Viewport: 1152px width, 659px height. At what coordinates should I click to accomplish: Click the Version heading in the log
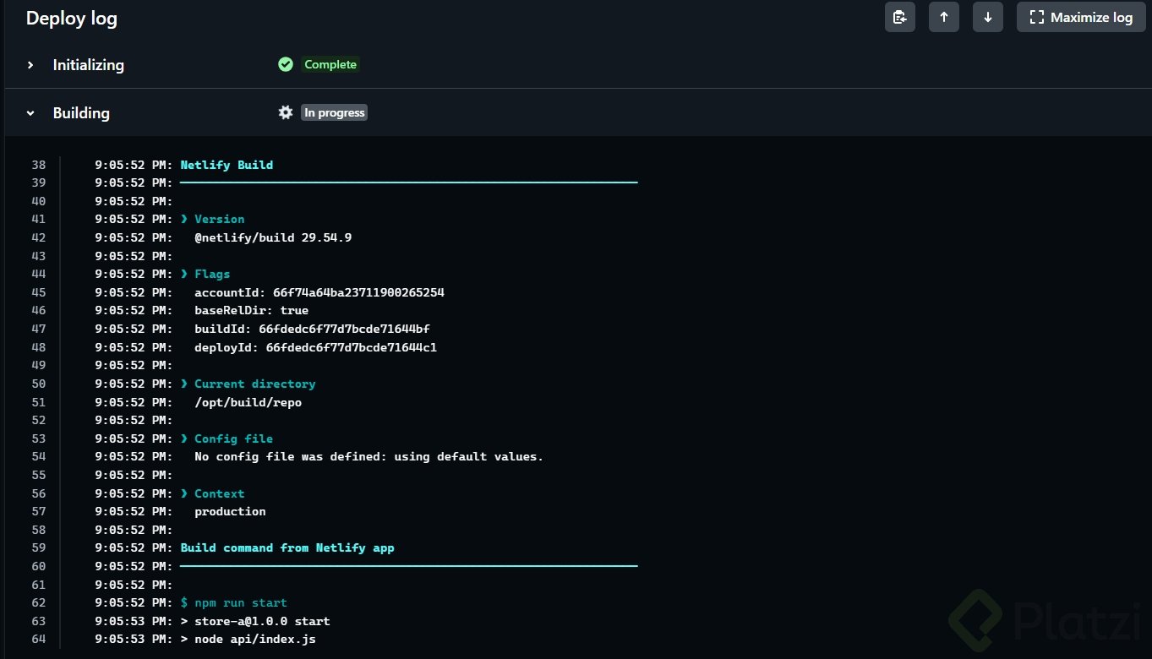[x=219, y=220]
